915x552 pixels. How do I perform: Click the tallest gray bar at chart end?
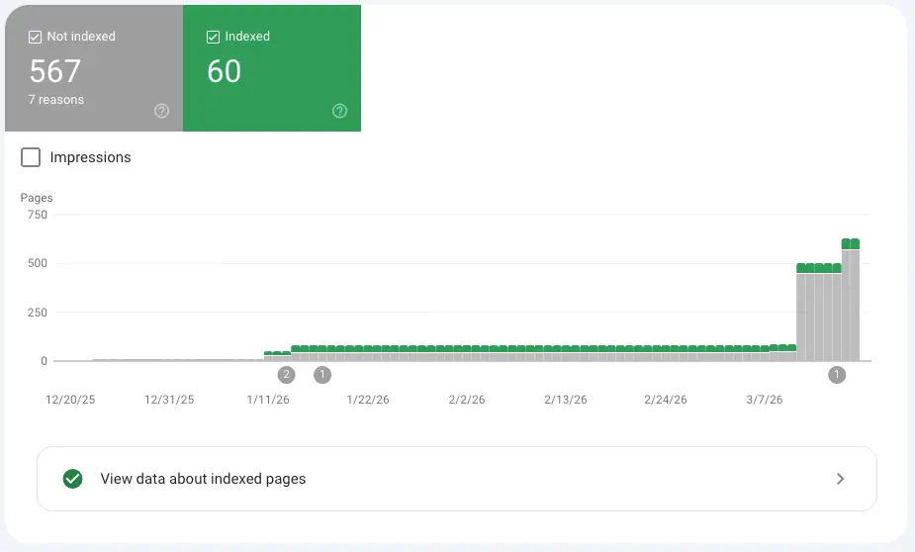click(x=851, y=307)
